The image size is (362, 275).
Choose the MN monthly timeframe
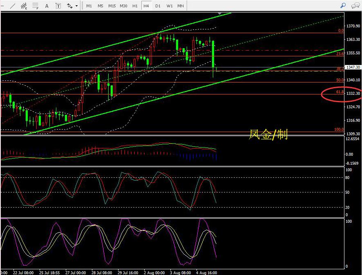tap(181, 6)
